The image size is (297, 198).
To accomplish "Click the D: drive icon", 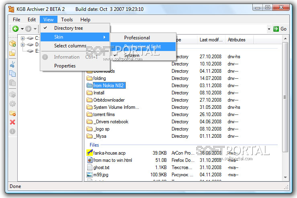I will coord(30,45).
